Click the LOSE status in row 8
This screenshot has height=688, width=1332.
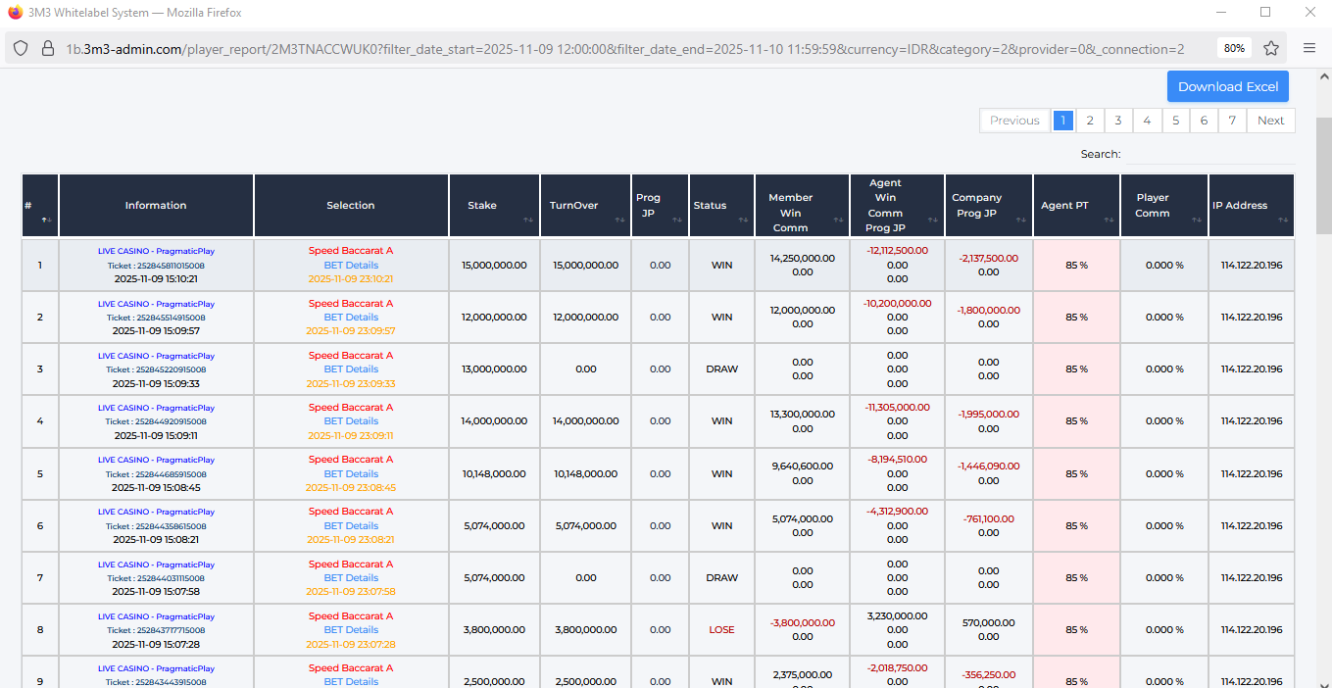(721, 630)
